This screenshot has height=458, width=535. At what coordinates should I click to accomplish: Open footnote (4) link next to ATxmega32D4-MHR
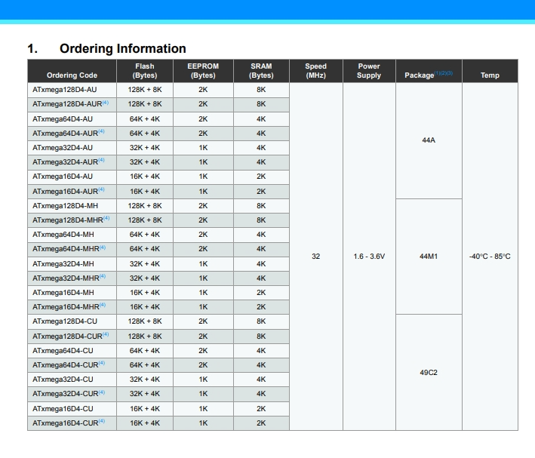pos(103,276)
